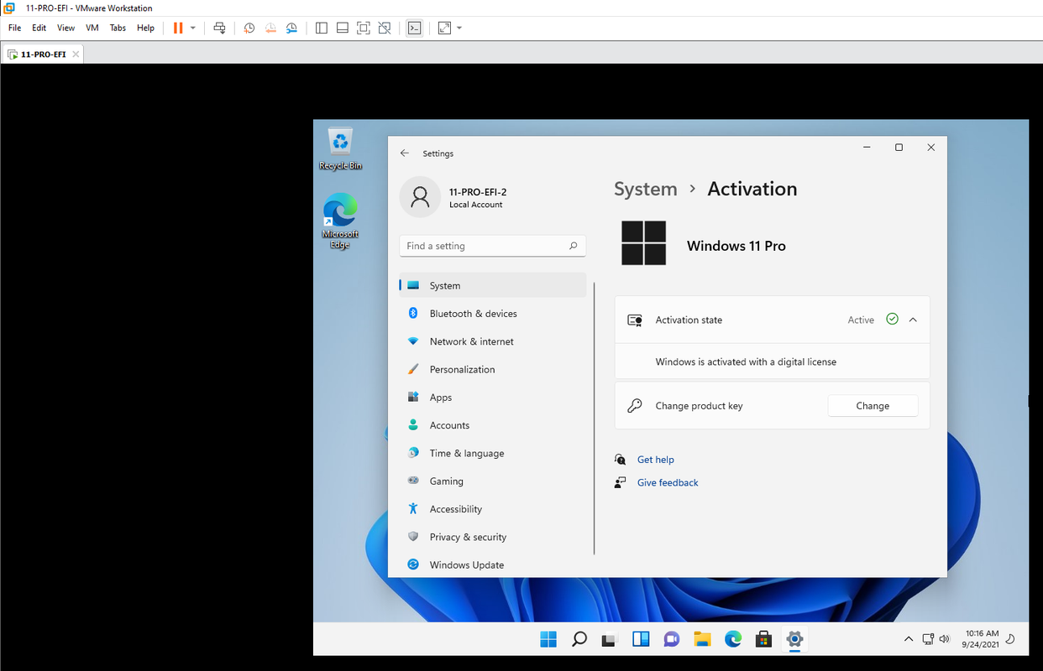Click 'Windows is activated with a digital license'
Image resolution: width=1043 pixels, height=671 pixels.
746,362
